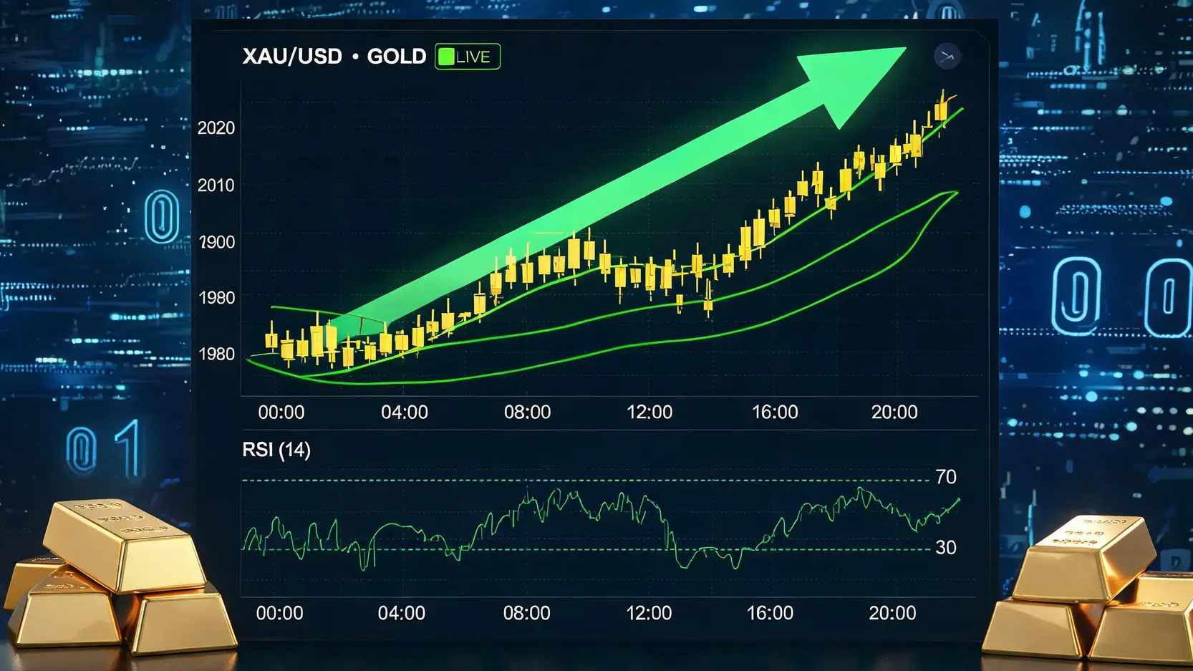This screenshot has width=1193, height=671.
Task: Click 20:00 on the price chart time axis
Action: pyautogui.click(x=894, y=412)
